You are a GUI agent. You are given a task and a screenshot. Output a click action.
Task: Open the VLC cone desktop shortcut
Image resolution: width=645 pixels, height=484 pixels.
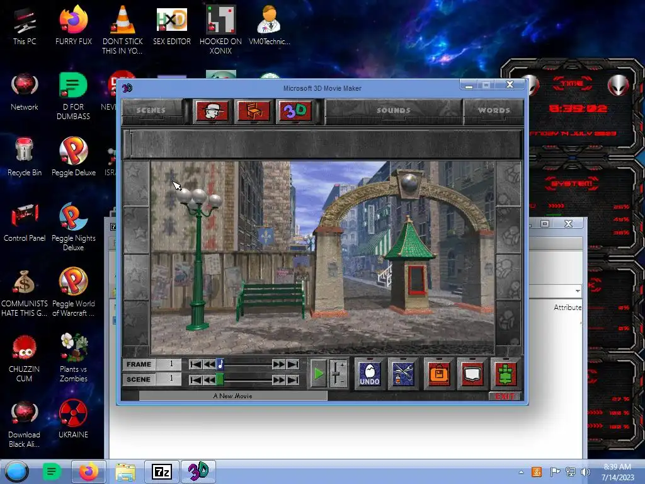point(123,30)
